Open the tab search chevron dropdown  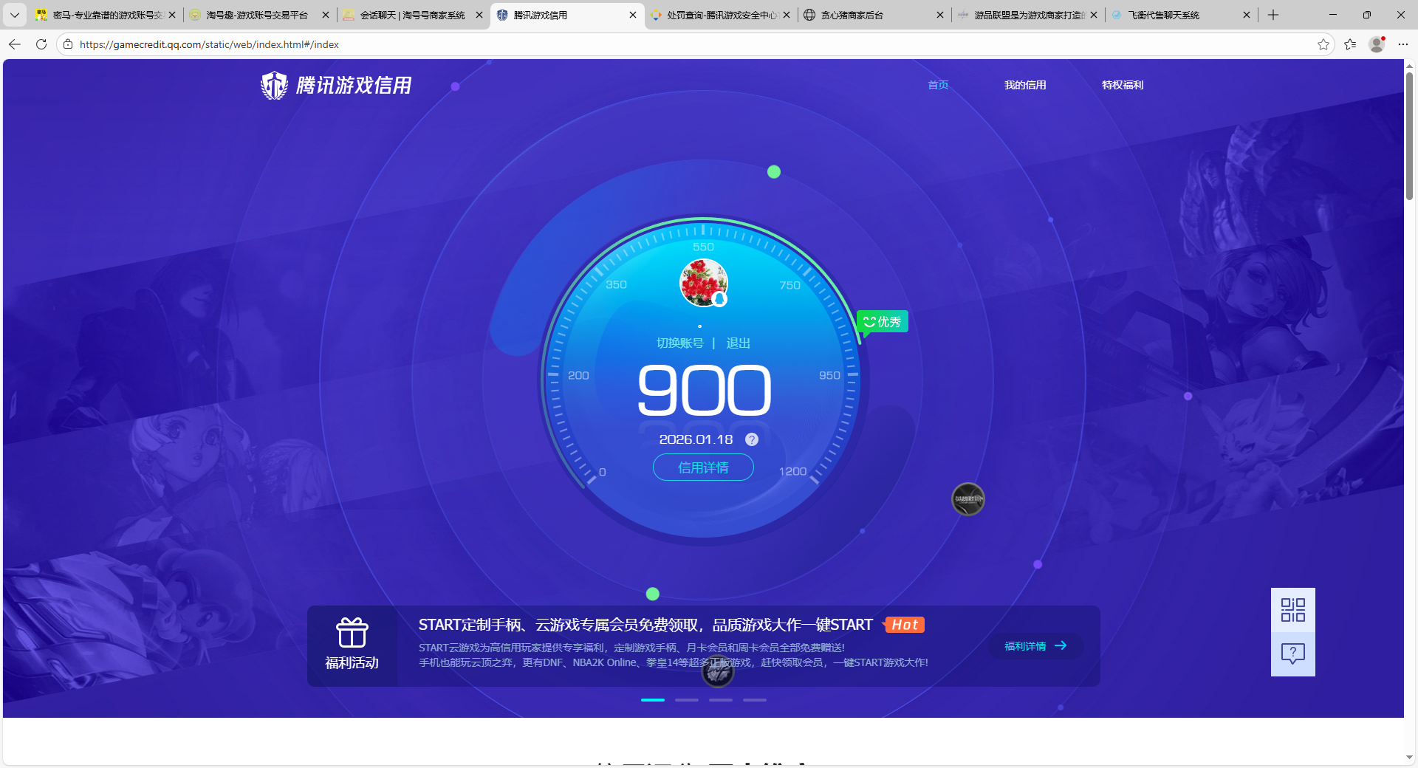pyautogui.click(x=15, y=15)
